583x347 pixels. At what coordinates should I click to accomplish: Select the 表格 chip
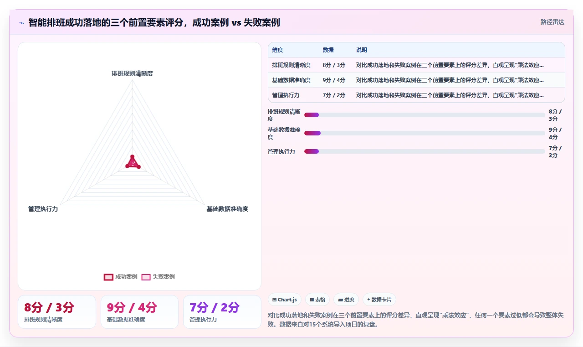317,300
